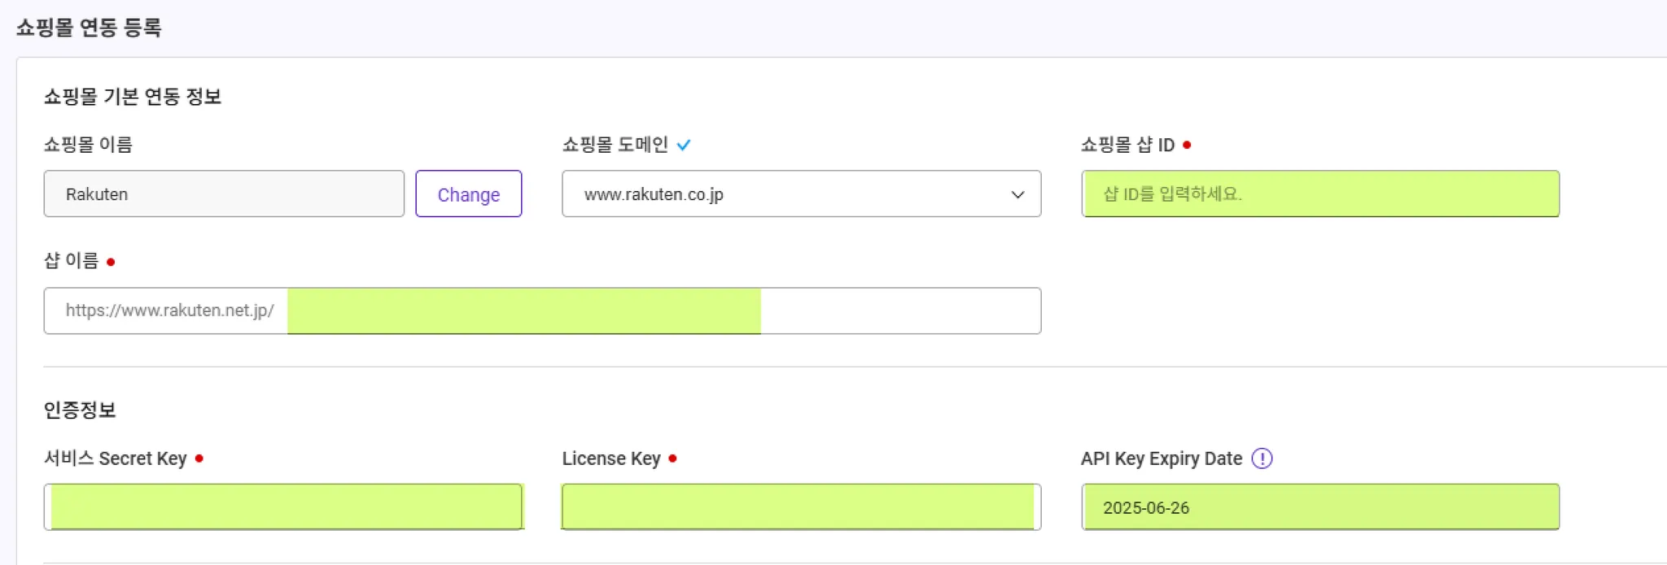Image resolution: width=1667 pixels, height=565 pixels.
Task: Click the blue checkmark next to 쇼핑몰 도메인
Action: pos(684,145)
